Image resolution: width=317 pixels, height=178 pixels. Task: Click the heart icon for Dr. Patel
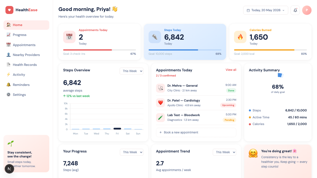(161, 103)
